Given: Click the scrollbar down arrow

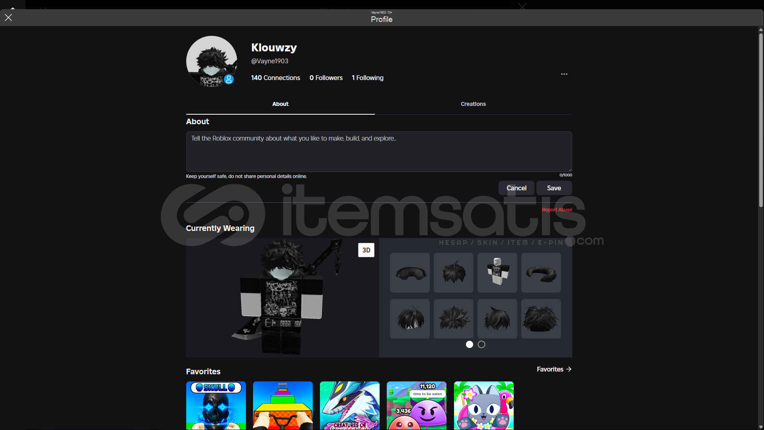Looking at the screenshot, I should point(761,427).
